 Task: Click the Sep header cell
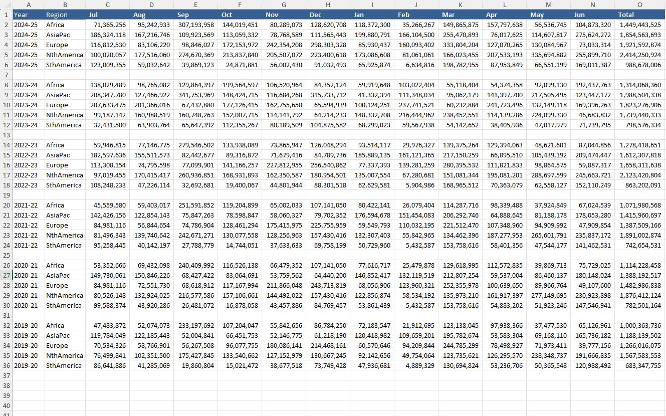(x=195, y=15)
